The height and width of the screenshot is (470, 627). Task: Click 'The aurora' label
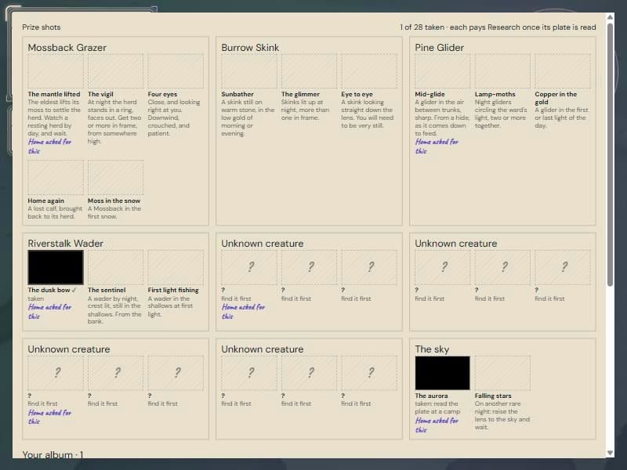click(431, 396)
